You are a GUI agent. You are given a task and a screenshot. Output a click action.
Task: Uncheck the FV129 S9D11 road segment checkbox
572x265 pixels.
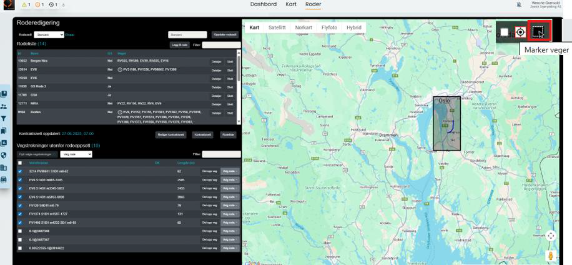click(x=20, y=204)
